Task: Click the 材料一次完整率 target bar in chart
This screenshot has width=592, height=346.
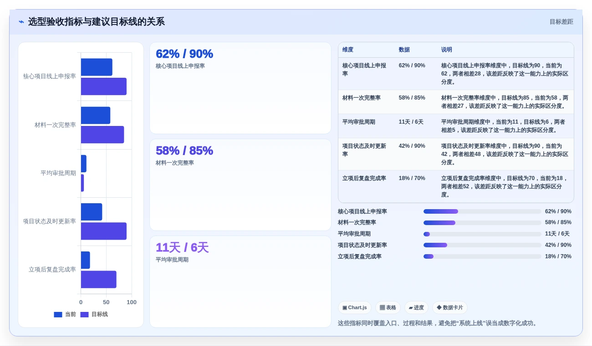Action: coord(102,135)
